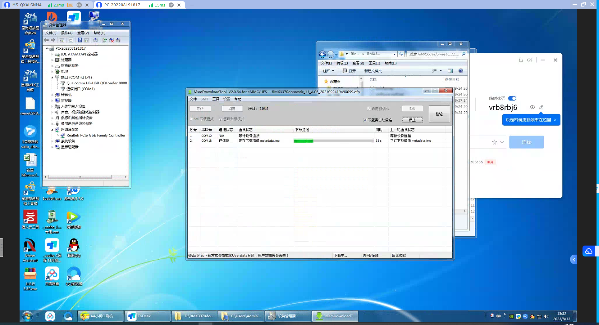Click the Explorer change view icon
Viewport: 599px width, 325px height.
[434, 71]
